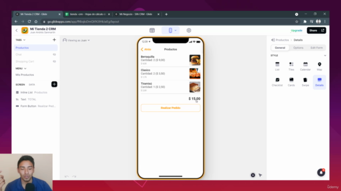Select Map style icon
Screen dimensions: 341x191
click(319, 66)
